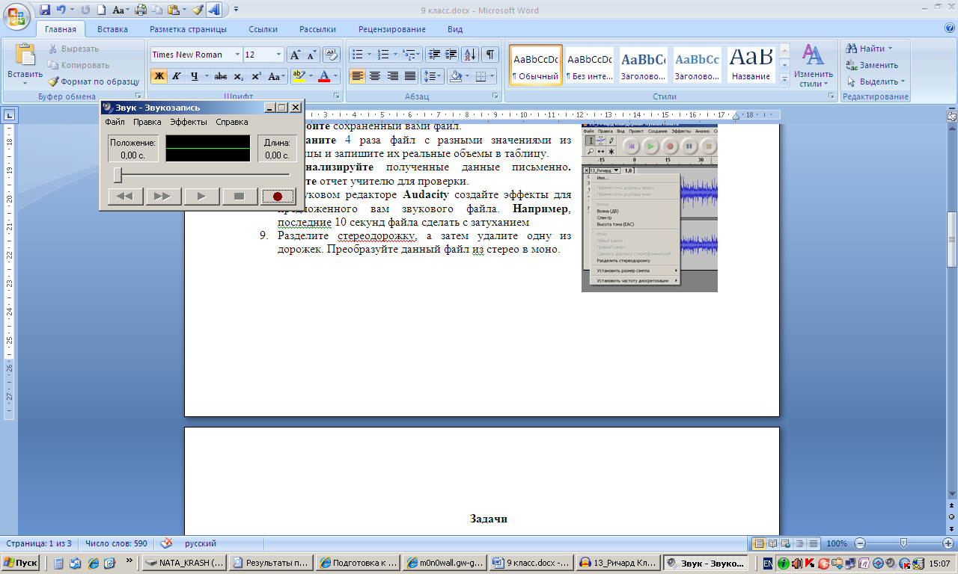Click zoom in plus button
Viewport: 958px width, 574px height.
(948, 543)
